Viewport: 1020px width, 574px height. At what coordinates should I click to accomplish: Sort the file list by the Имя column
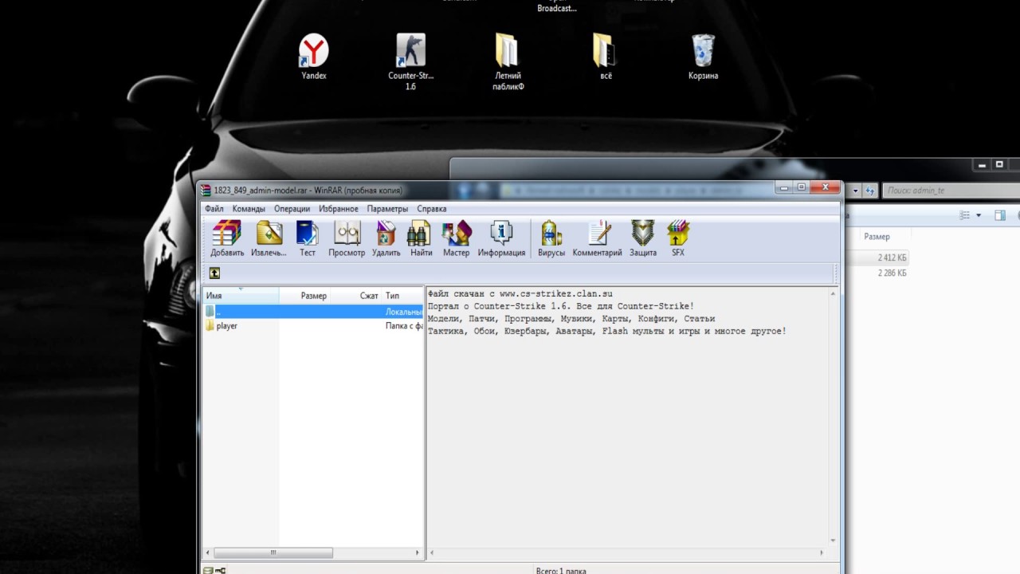pyautogui.click(x=240, y=296)
